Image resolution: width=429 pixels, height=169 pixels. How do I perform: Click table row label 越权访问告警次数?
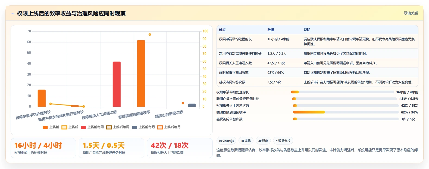[232, 82]
